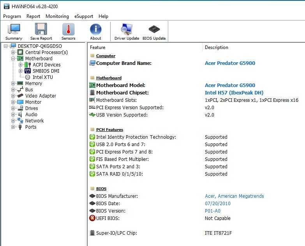Expand the Central Processor(s) node

pyautogui.click(x=13, y=52)
